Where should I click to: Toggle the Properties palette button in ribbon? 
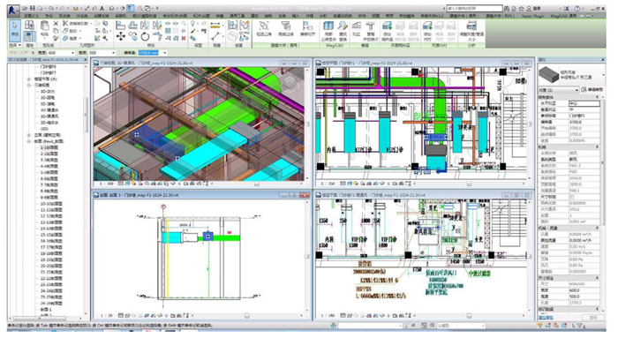point(29,37)
